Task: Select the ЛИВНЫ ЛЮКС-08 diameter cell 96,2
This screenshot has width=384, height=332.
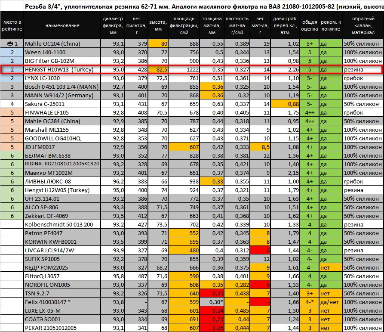Action: (x=113, y=182)
